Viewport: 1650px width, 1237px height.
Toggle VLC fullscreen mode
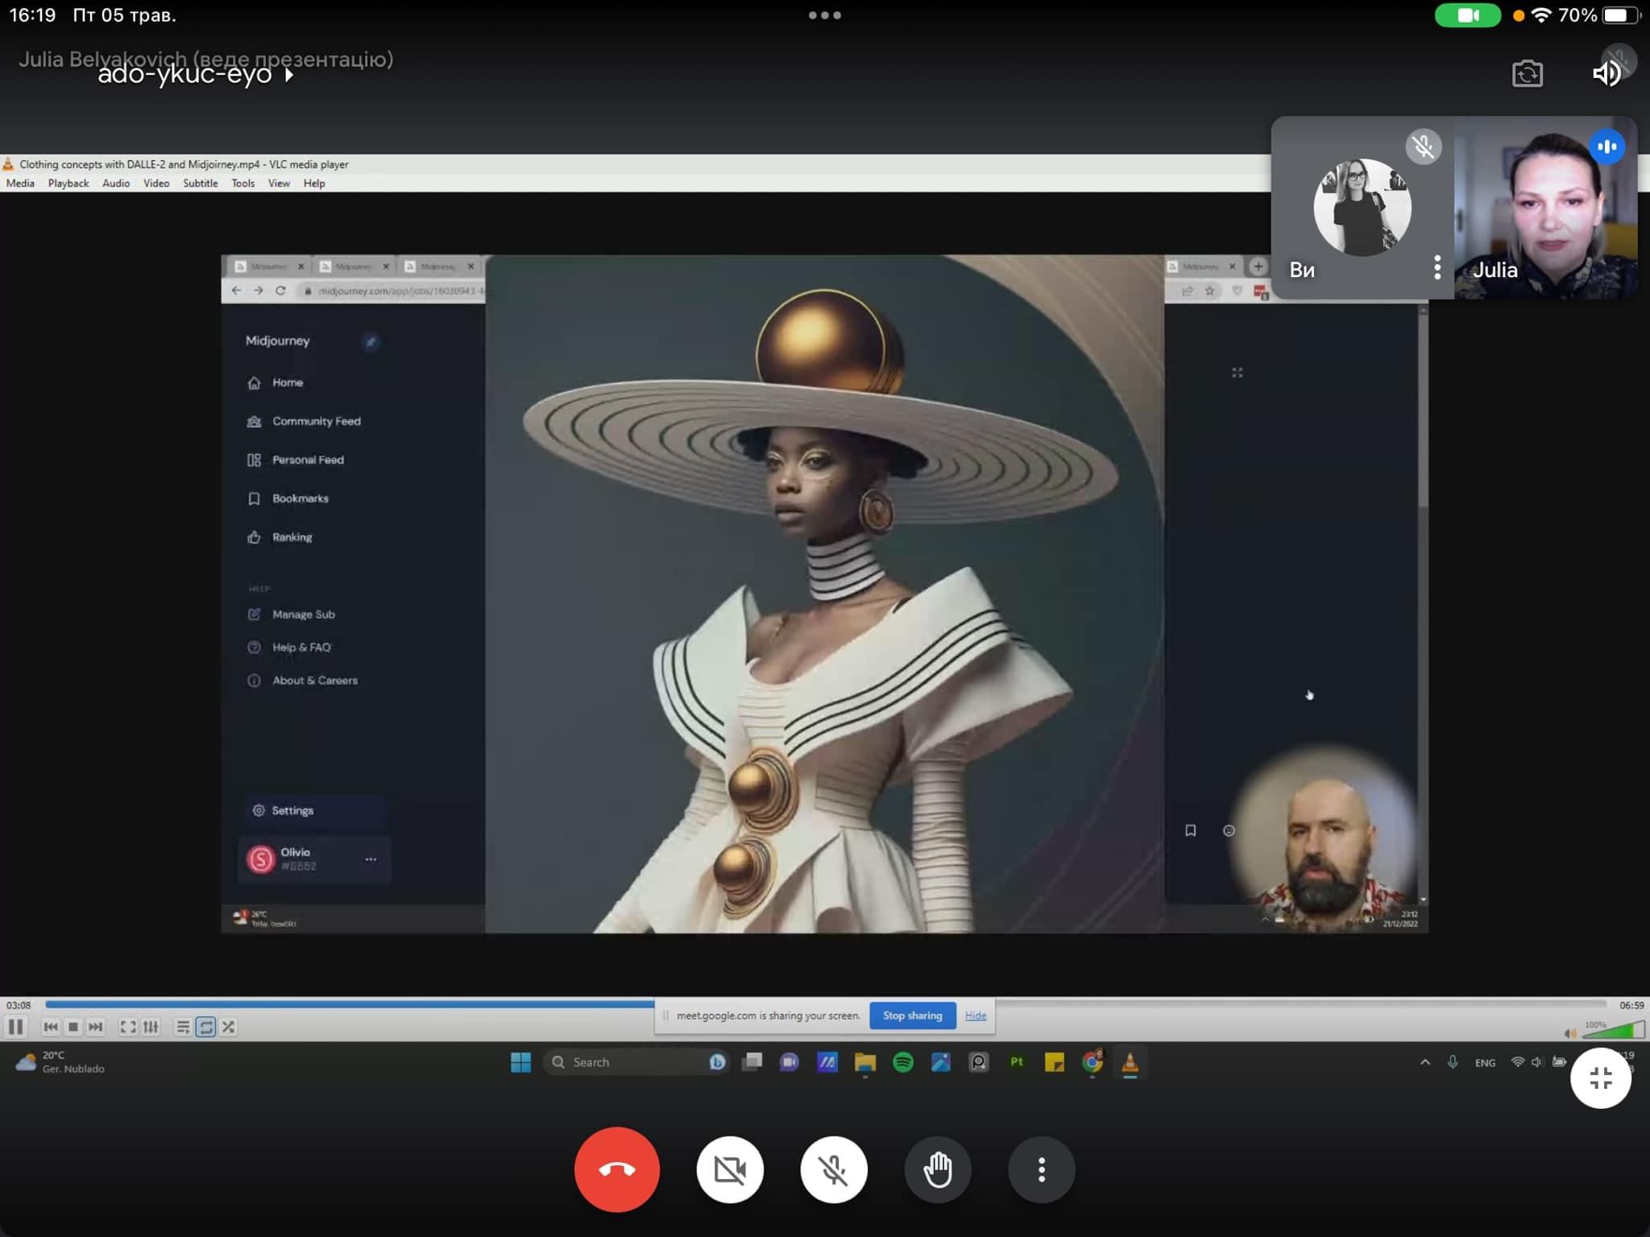coord(127,1027)
